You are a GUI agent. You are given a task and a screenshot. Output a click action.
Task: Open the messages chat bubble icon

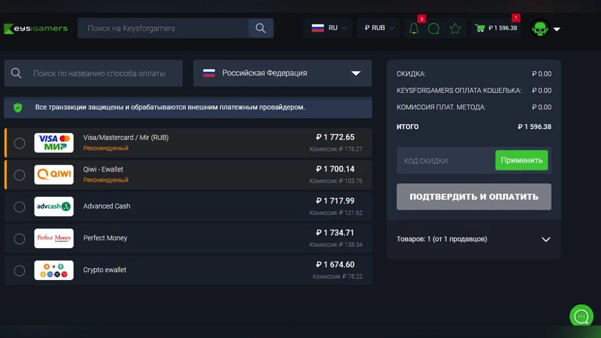(x=434, y=29)
